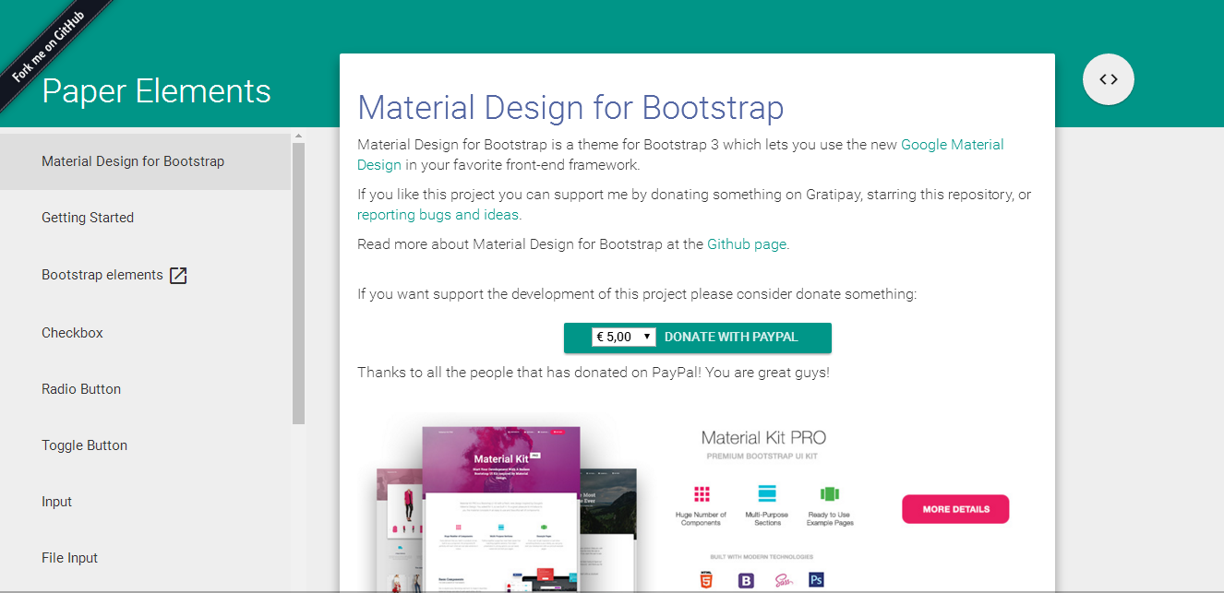Click the pink grid icon for Huge Number of Components
1224x593 pixels.
702,492
